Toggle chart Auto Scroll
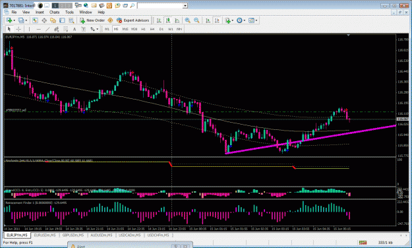Screen dimensions: 412x248 [x=208, y=20]
